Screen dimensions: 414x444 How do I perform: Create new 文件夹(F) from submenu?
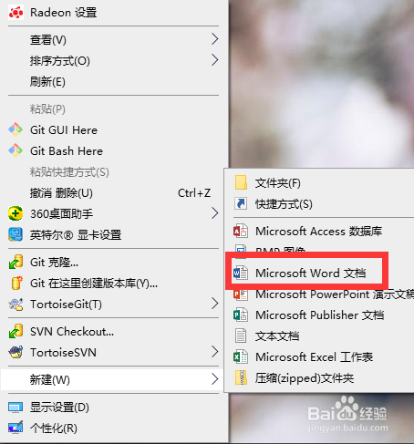point(278,183)
